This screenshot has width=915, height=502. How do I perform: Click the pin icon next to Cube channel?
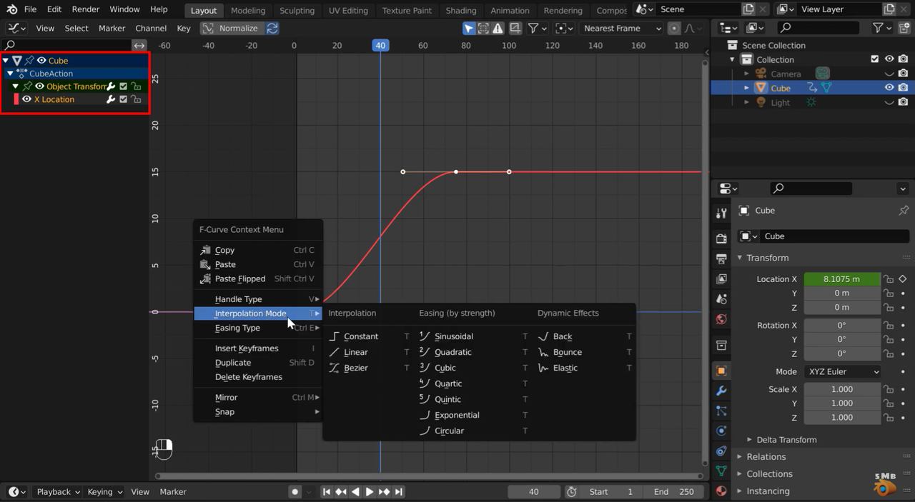coord(29,61)
